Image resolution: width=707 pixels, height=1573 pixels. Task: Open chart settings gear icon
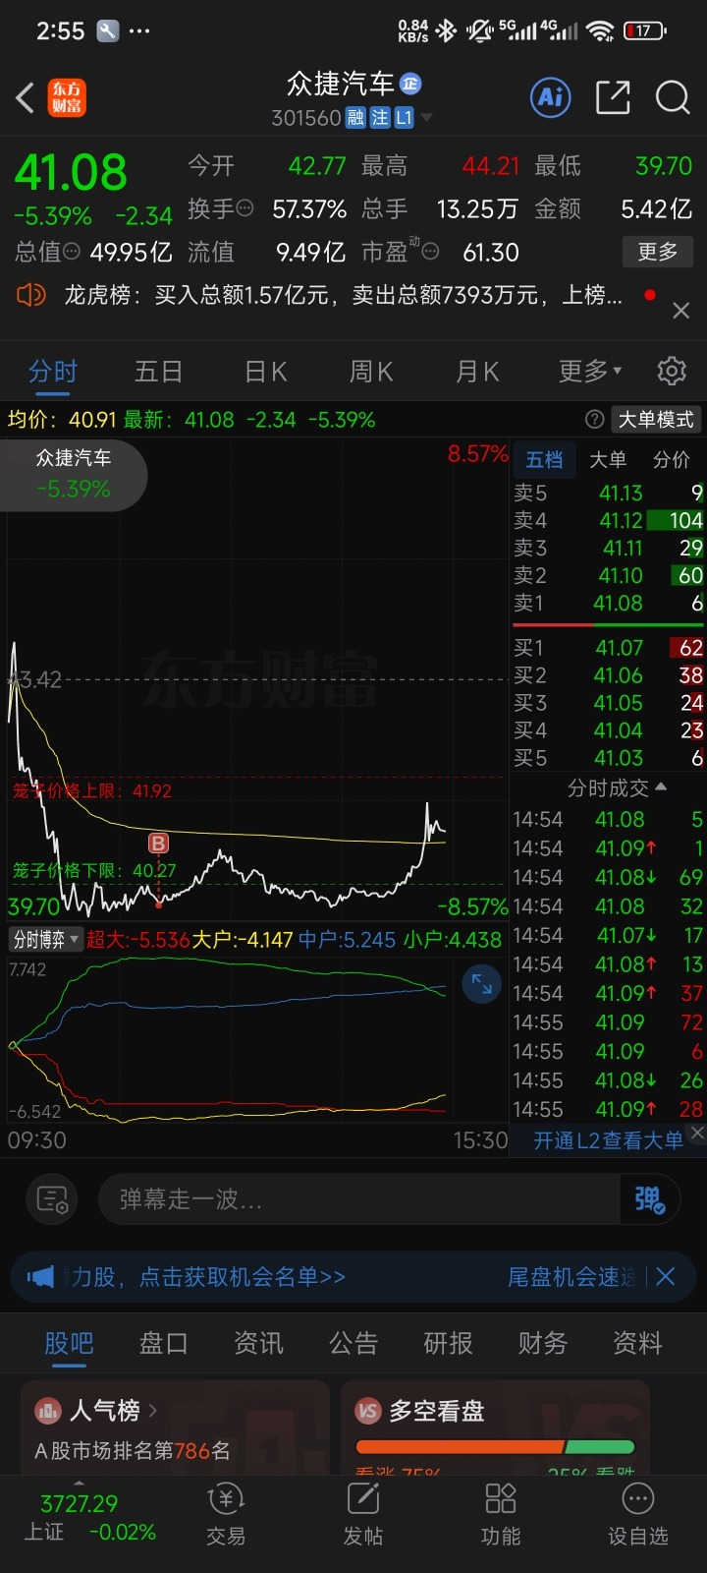click(672, 371)
